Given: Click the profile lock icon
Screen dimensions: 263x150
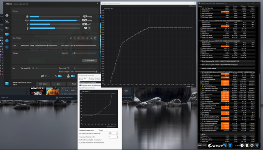Looking at the screenshot, I should [95, 38].
